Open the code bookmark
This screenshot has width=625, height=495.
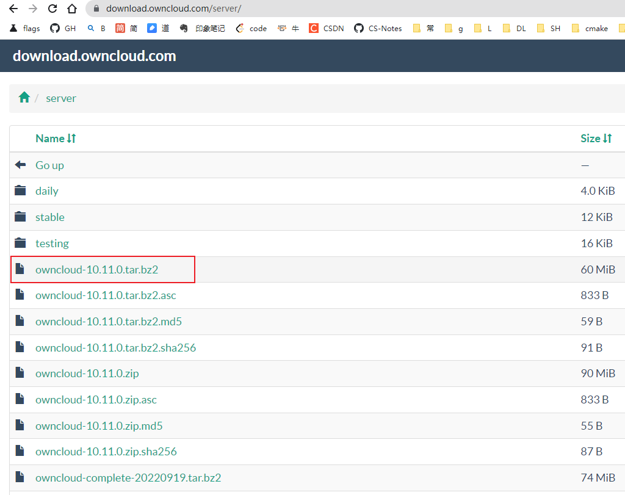(x=251, y=28)
